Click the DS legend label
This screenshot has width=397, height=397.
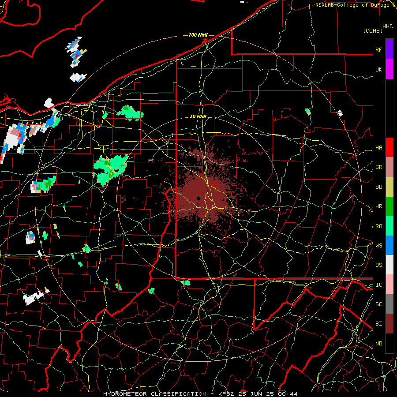(x=378, y=265)
